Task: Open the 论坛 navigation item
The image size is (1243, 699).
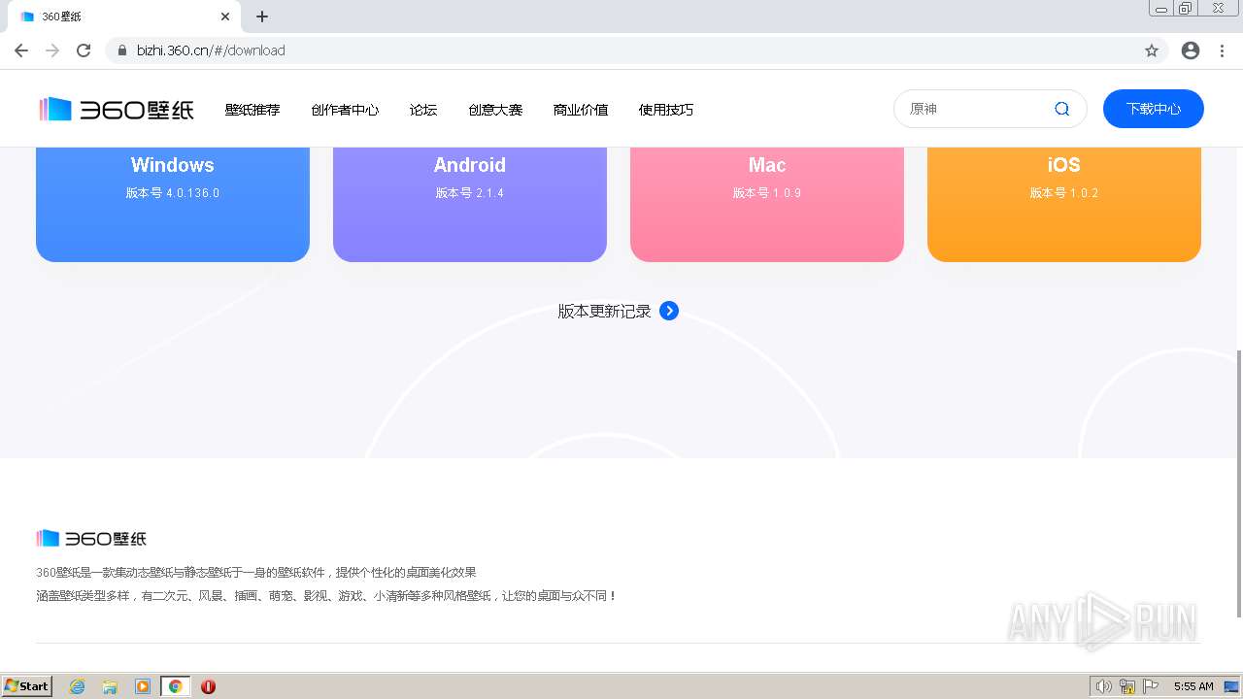Action: [423, 110]
